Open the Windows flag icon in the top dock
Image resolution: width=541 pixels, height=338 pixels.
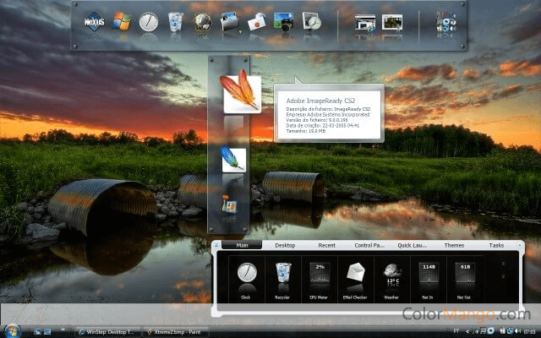[122, 21]
